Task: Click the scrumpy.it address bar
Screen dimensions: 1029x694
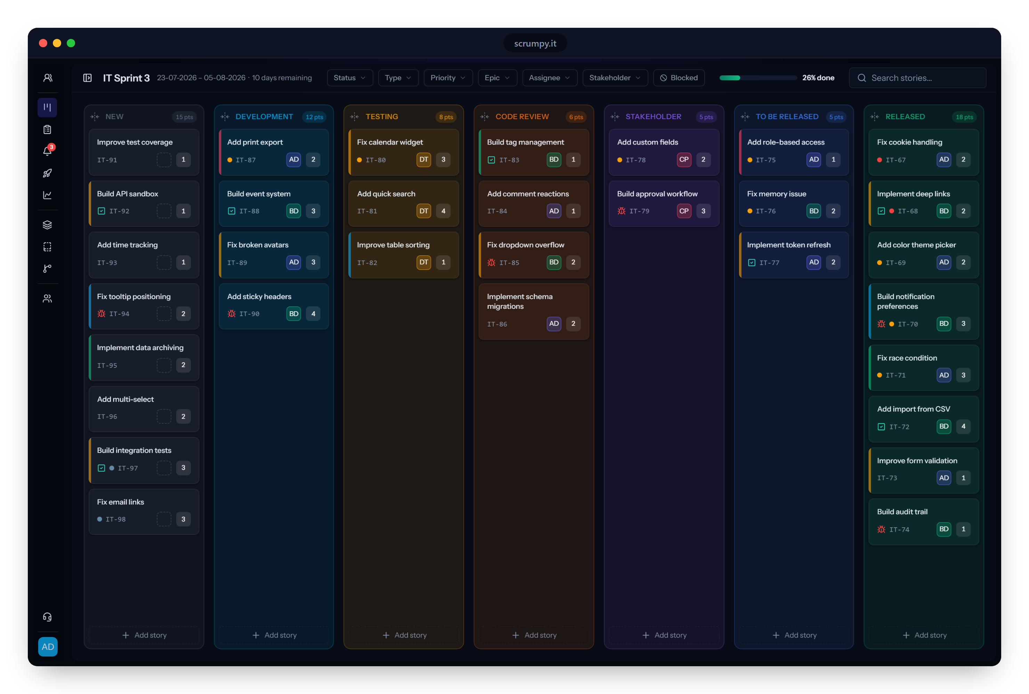Action: click(x=535, y=43)
